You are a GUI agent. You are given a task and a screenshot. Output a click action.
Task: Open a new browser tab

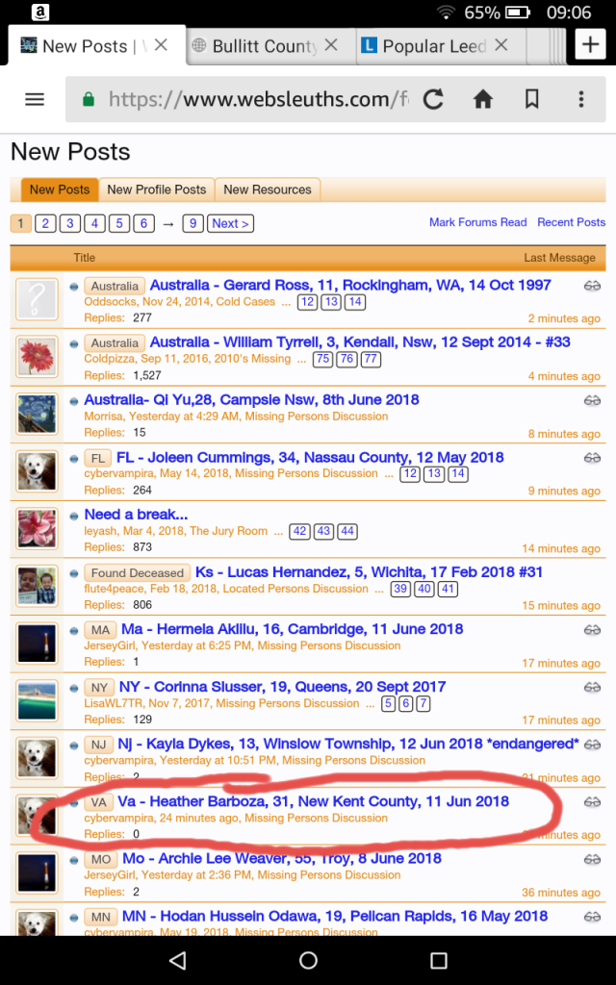click(589, 44)
